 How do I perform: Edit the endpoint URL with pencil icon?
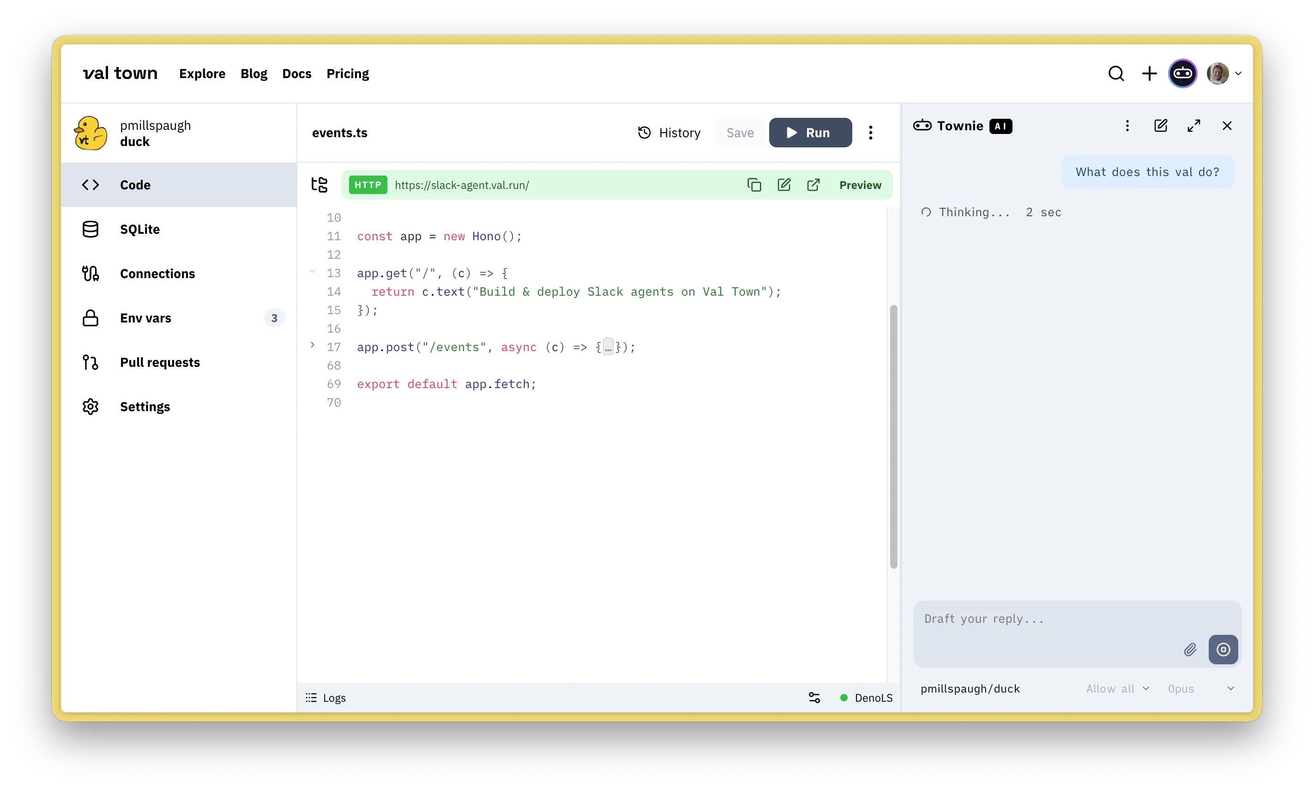click(x=784, y=185)
